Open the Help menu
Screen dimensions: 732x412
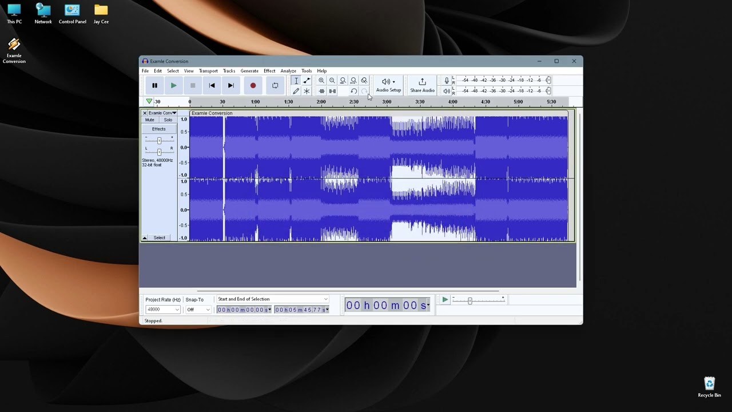click(322, 71)
